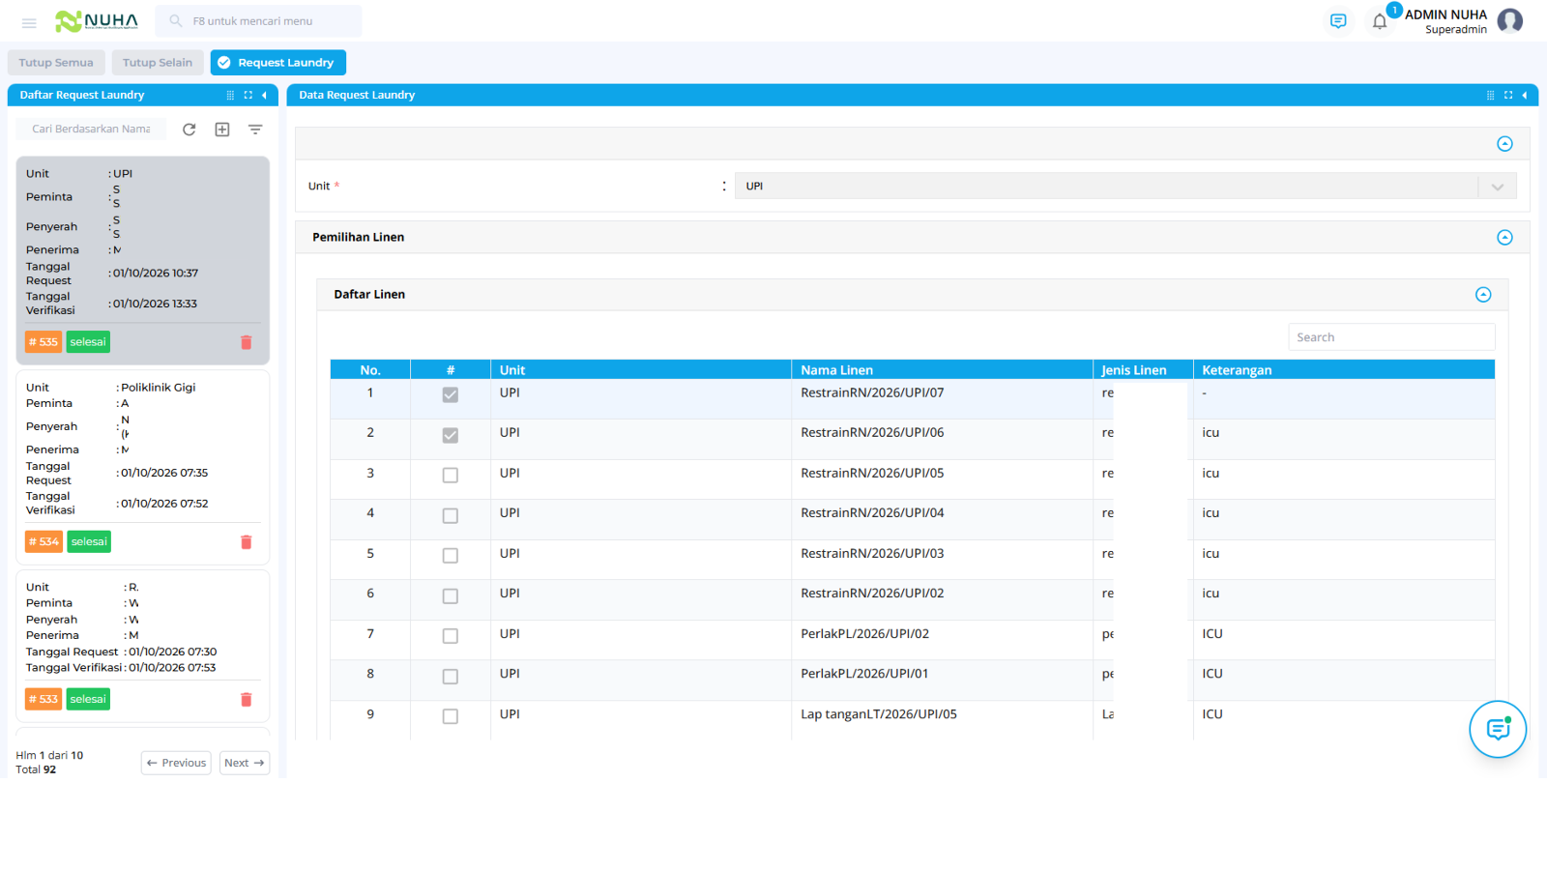The width and height of the screenshot is (1547, 870).
Task: Switch to the Request Laundry tab
Action: [x=278, y=63]
